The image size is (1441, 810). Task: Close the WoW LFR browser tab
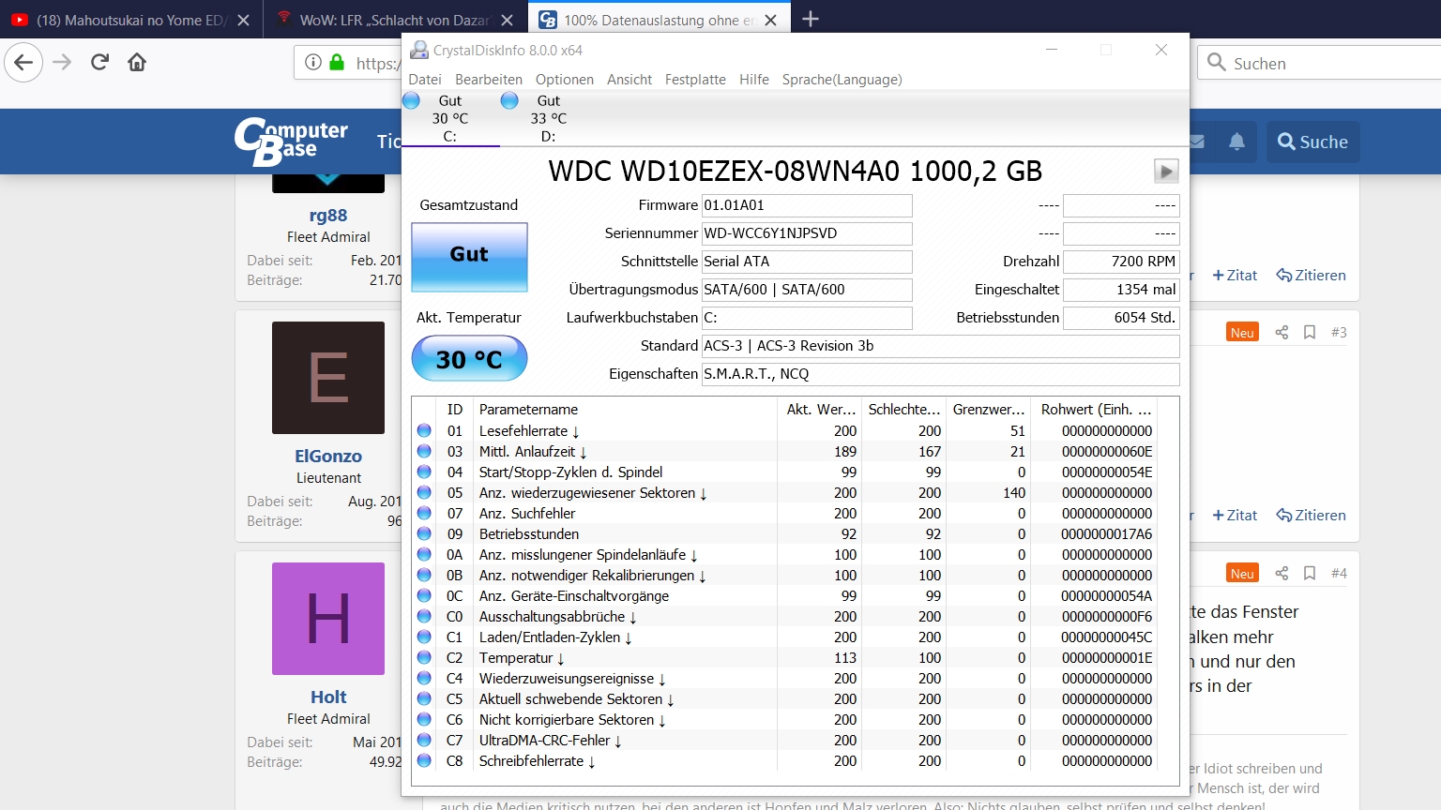(x=507, y=20)
